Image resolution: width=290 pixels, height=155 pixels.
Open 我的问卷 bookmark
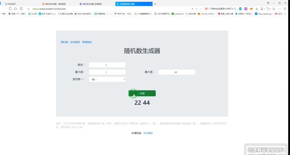coord(191,14)
